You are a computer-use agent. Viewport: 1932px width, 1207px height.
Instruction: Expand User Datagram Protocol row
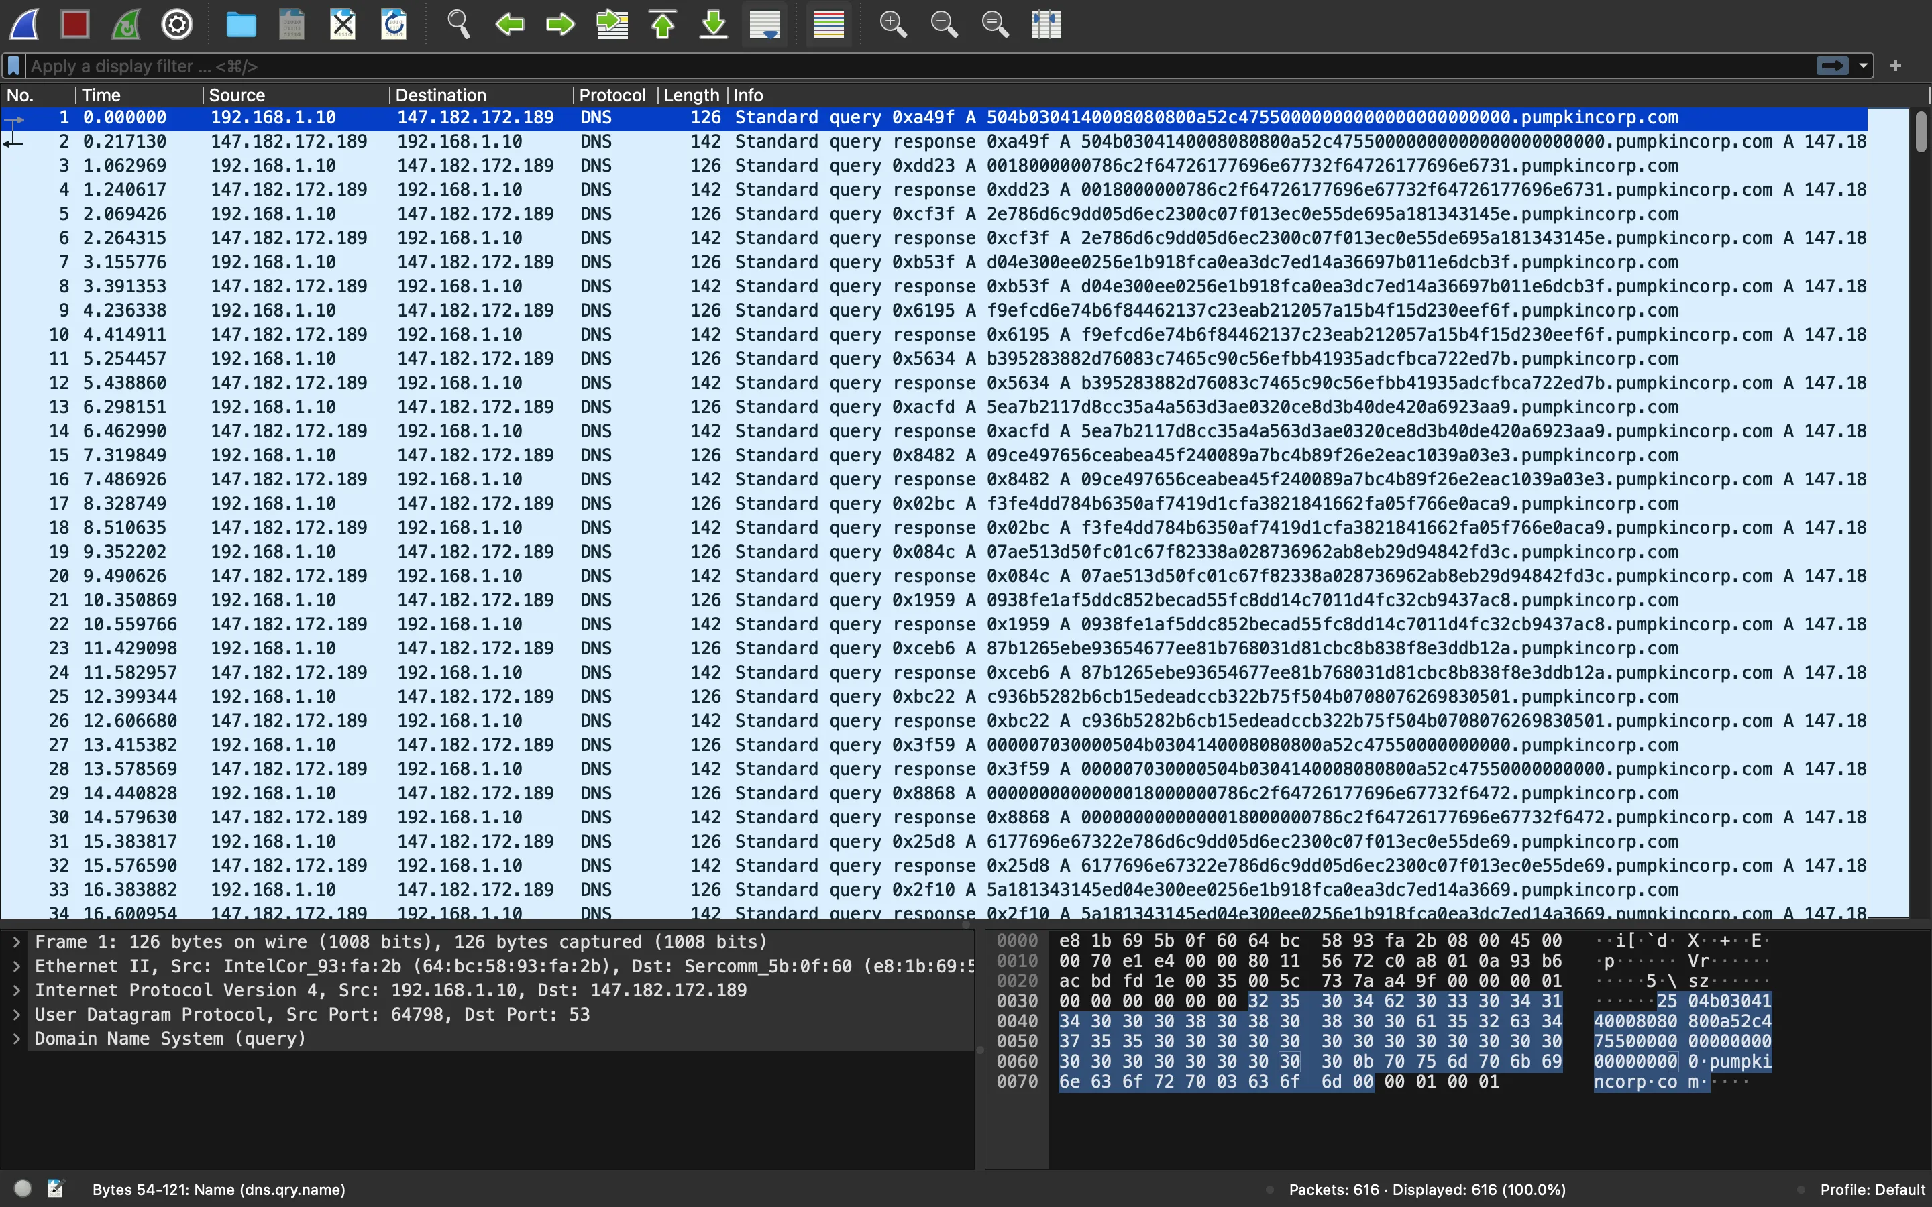point(16,1015)
